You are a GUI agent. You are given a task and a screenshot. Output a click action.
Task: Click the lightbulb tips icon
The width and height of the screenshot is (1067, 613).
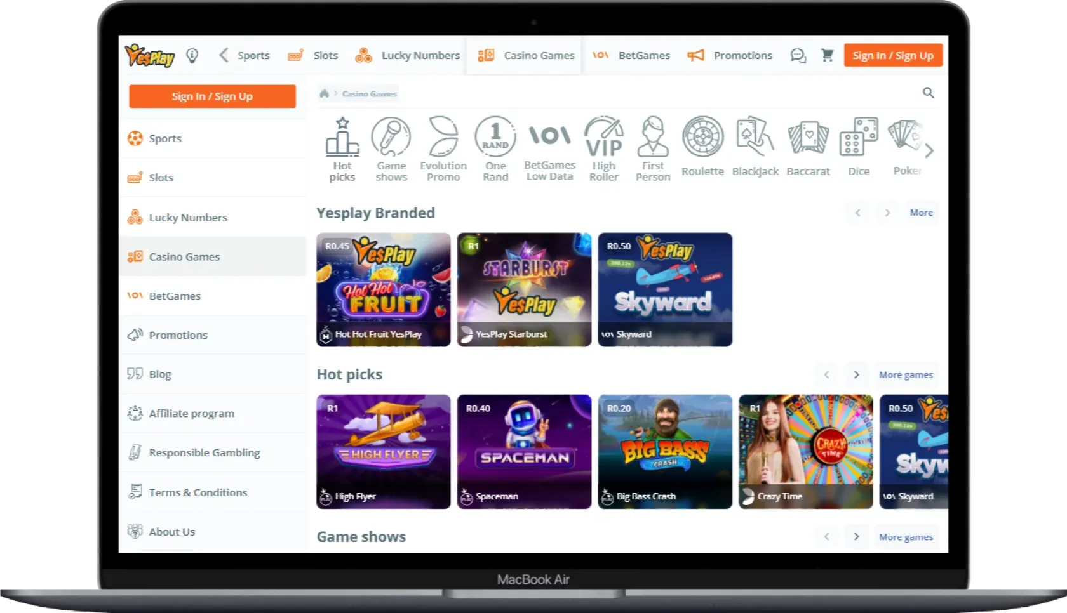192,56
